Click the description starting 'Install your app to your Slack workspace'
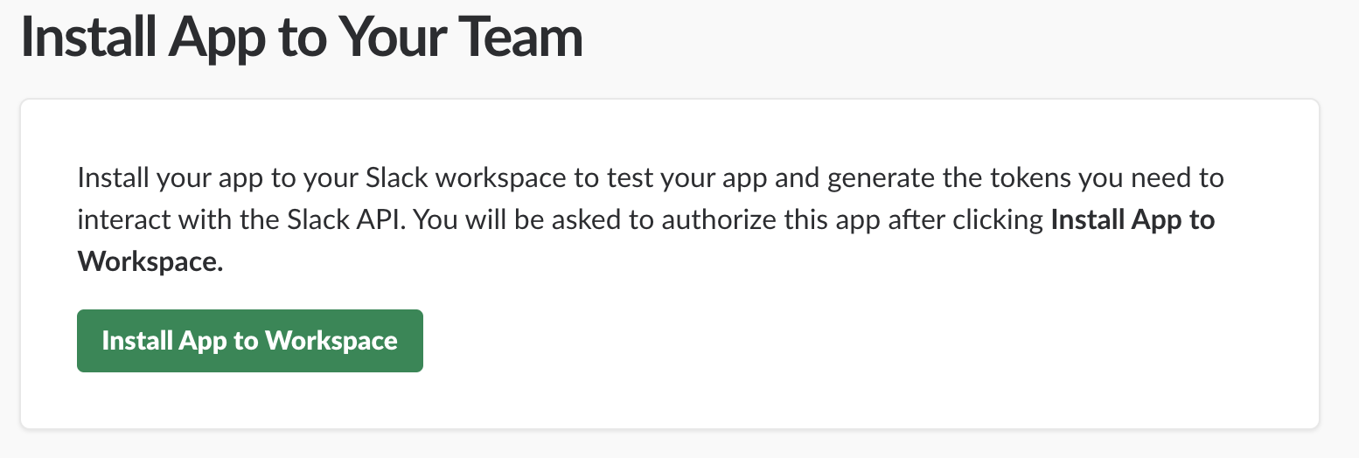The width and height of the screenshot is (1359, 458). click(651, 220)
